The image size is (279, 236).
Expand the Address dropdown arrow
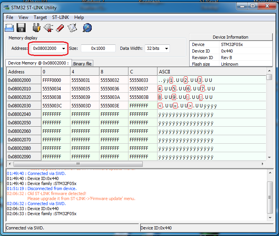(63, 49)
